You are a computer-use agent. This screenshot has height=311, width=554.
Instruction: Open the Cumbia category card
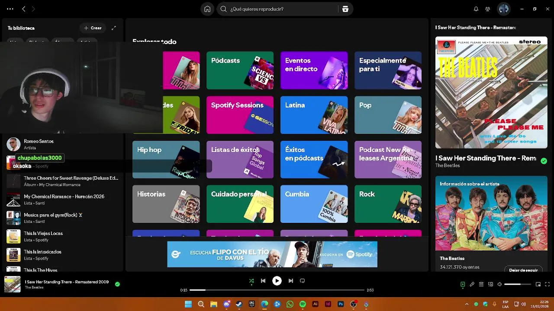(x=314, y=204)
